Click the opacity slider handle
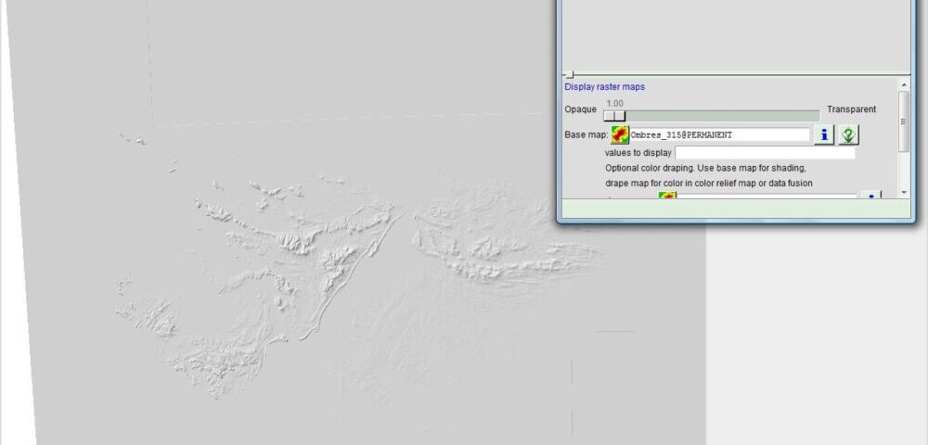Screen dimensions: 928x445 click(614, 116)
